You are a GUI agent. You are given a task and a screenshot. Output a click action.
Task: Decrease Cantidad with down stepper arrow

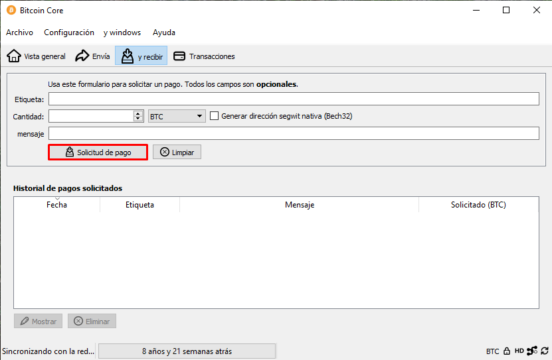click(x=138, y=119)
